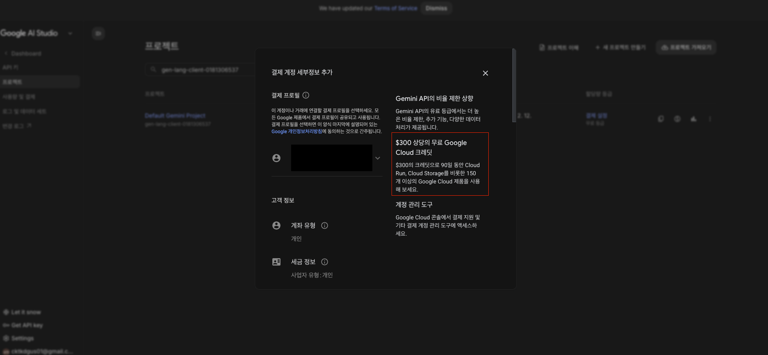Image resolution: width=768 pixels, height=355 pixels.
Task: Click '사업자 유형 : 개인' text
Action: click(x=312, y=275)
